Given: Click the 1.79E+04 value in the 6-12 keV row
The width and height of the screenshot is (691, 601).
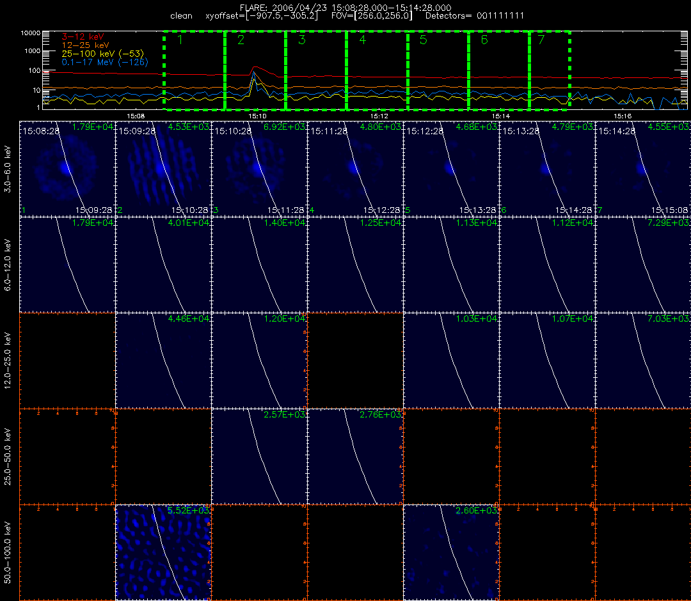Looking at the screenshot, I should [93, 222].
